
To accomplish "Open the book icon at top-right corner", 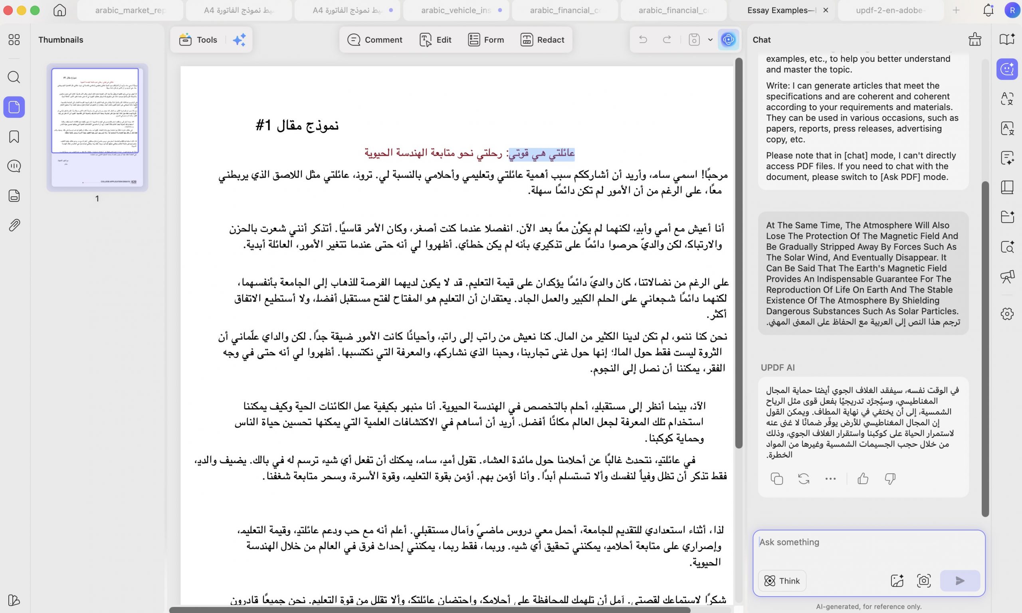I will click(x=1007, y=40).
